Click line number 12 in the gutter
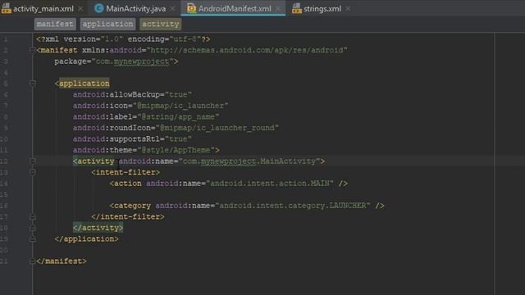The width and height of the screenshot is (525, 295). click(4, 161)
